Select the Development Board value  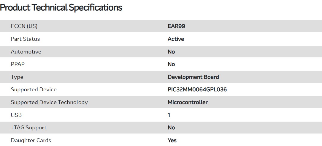pos(193,77)
